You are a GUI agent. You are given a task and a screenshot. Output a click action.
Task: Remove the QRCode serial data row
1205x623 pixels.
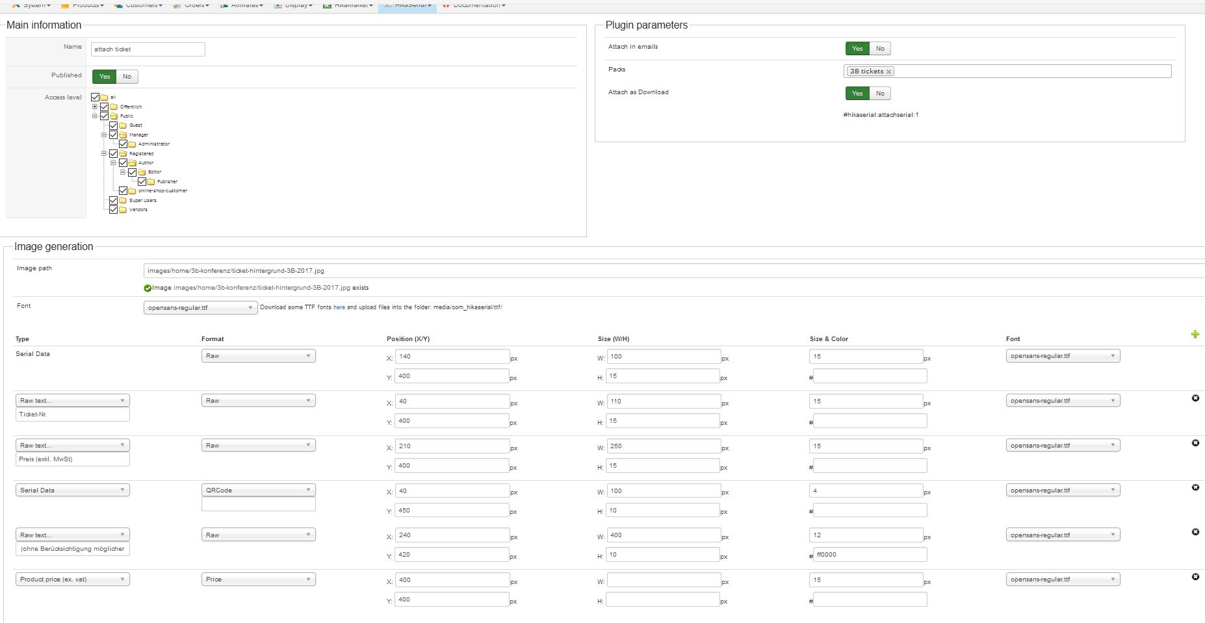pyautogui.click(x=1195, y=487)
